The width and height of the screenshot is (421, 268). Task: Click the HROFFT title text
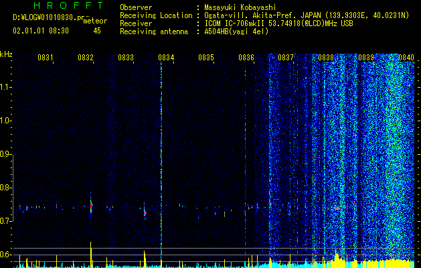(x=69, y=5)
